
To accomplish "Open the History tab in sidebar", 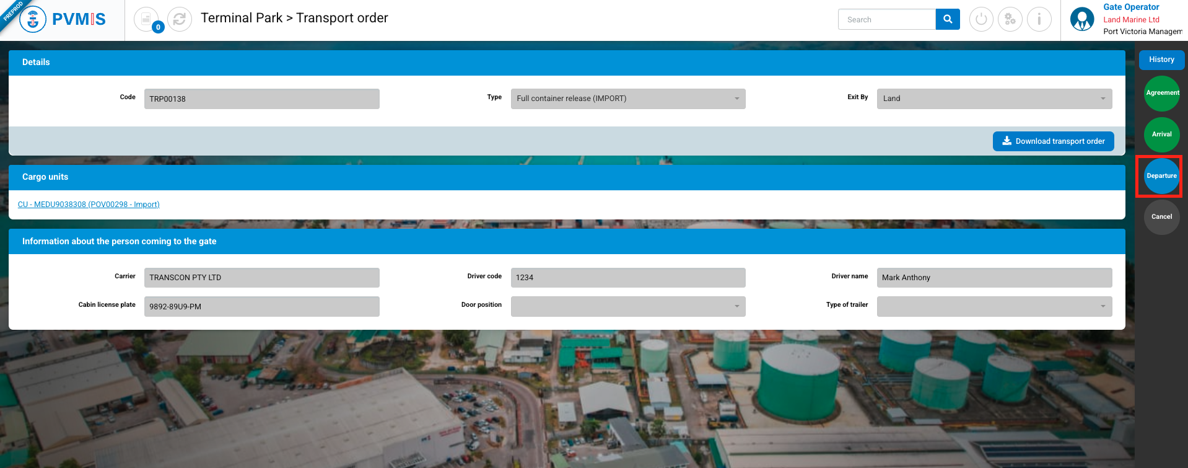I will click(1161, 60).
